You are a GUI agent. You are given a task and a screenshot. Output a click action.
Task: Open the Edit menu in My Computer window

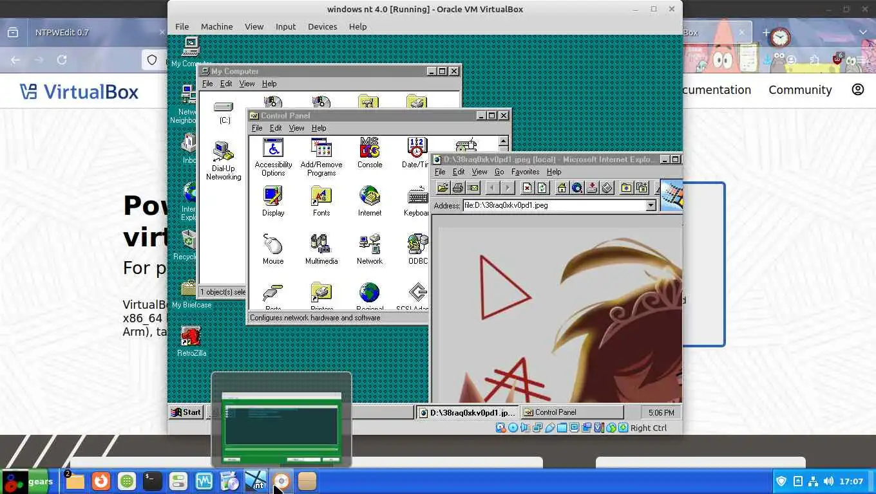click(x=226, y=84)
